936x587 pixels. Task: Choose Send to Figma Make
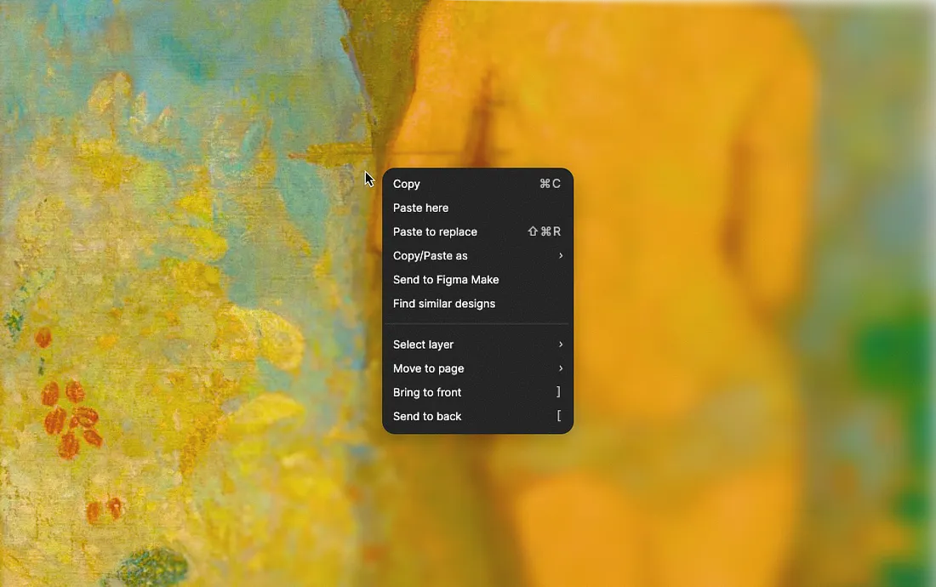tap(477, 279)
